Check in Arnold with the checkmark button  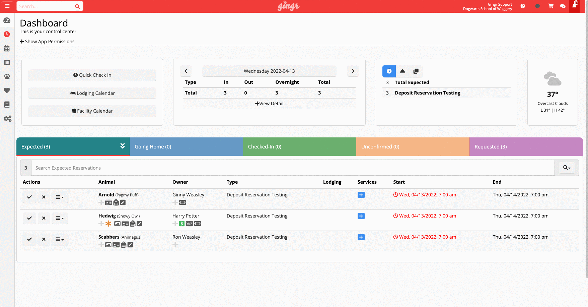pyautogui.click(x=29, y=197)
